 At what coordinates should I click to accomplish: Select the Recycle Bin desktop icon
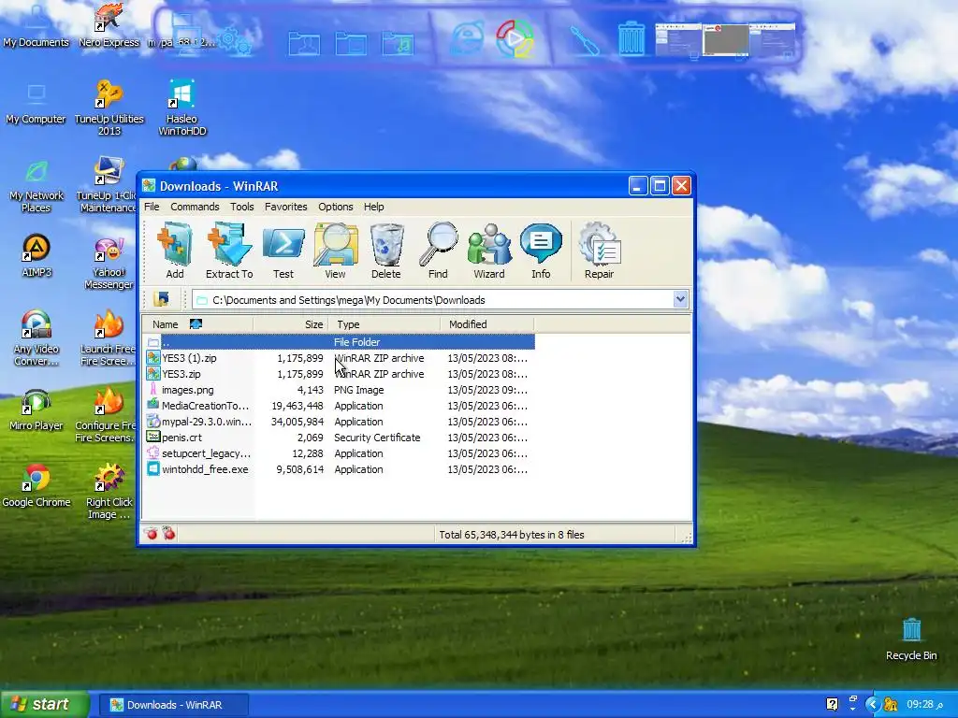(911, 639)
